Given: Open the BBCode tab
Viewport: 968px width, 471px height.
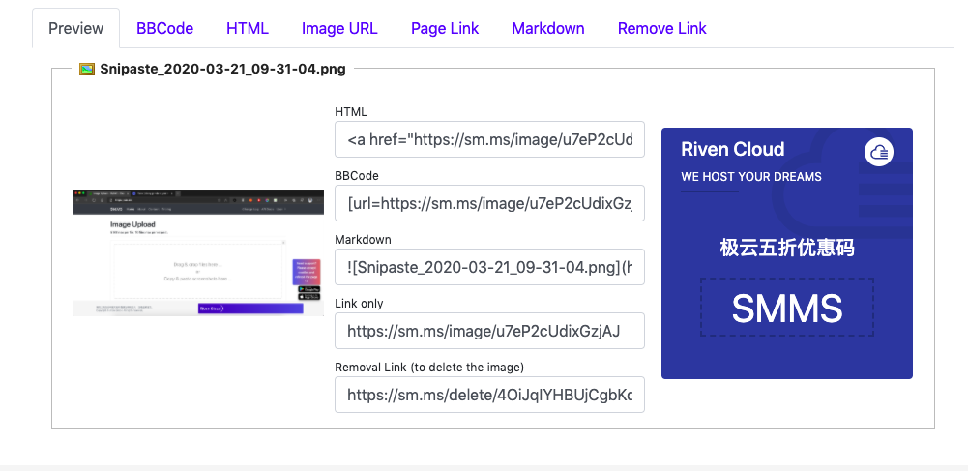Looking at the screenshot, I should tap(164, 28).
